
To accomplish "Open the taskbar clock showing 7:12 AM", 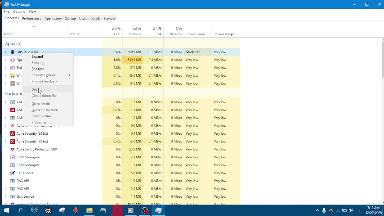I will pyautogui.click(x=373, y=211).
